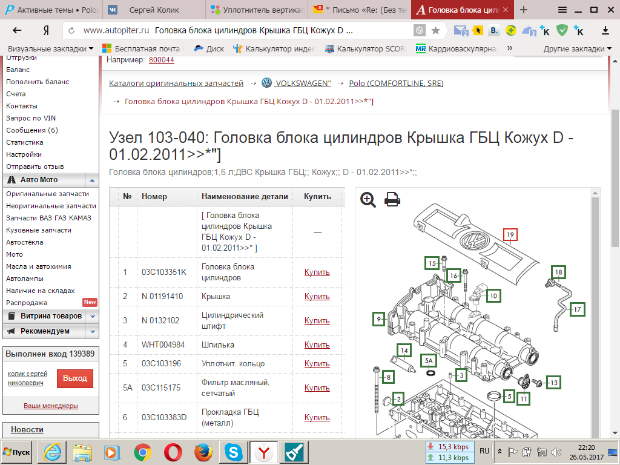Screen dimensions: 620x465
Task: Click the red 'Выход' button
Action: [74, 378]
